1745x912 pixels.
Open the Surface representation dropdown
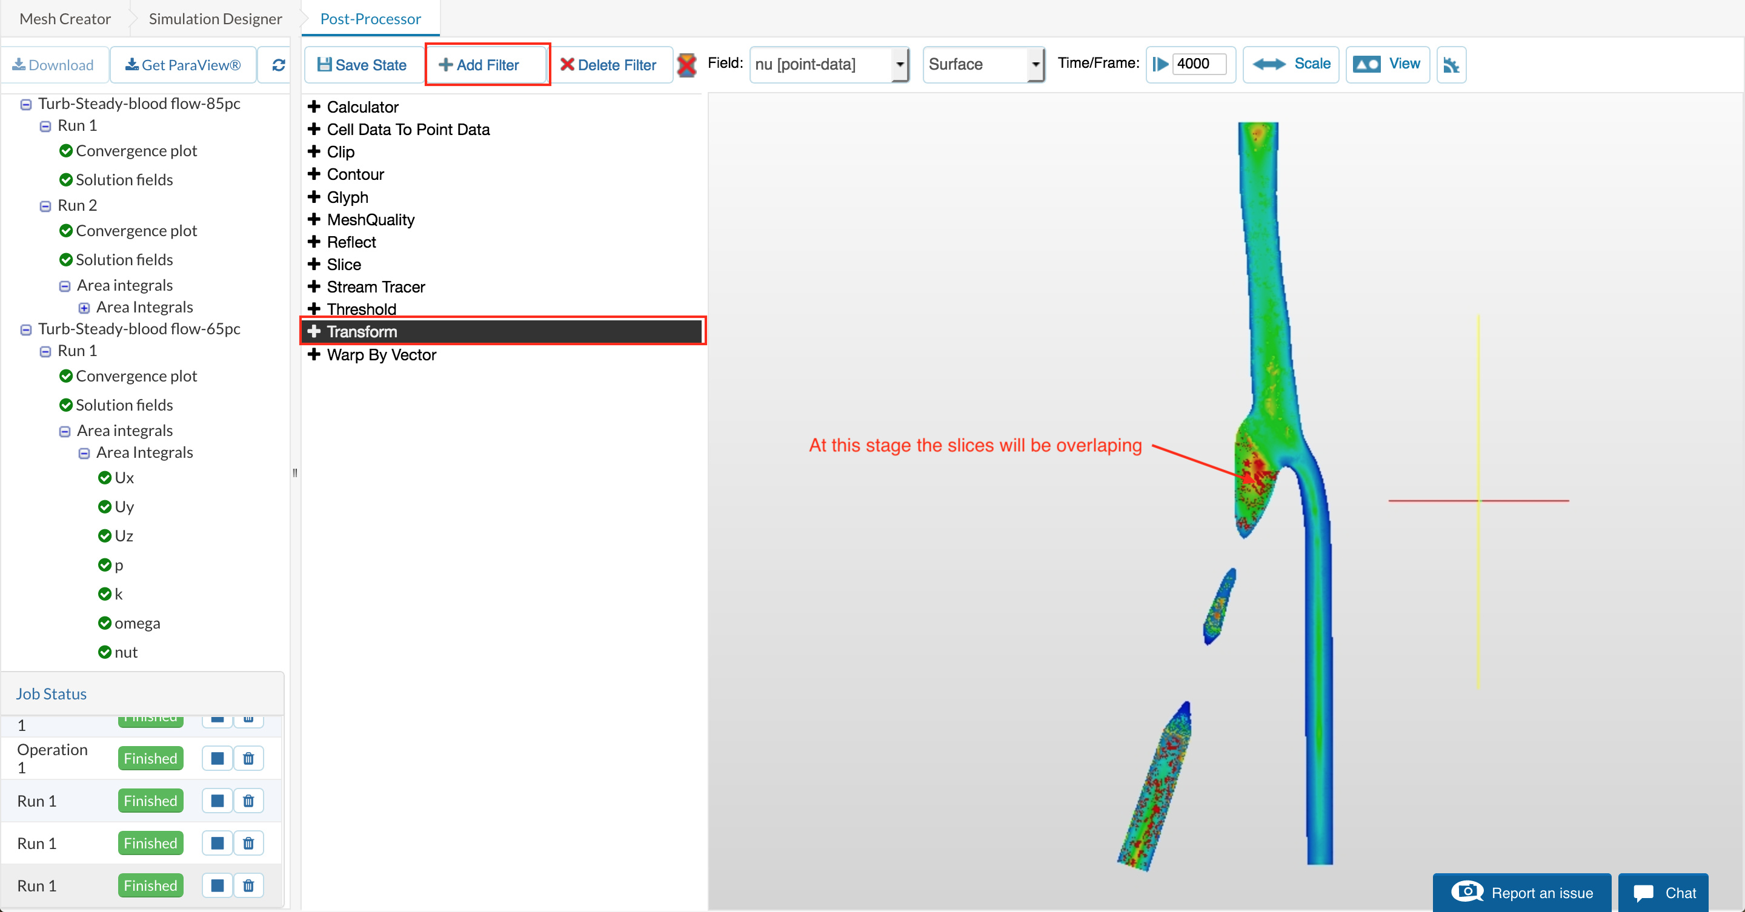983,64
